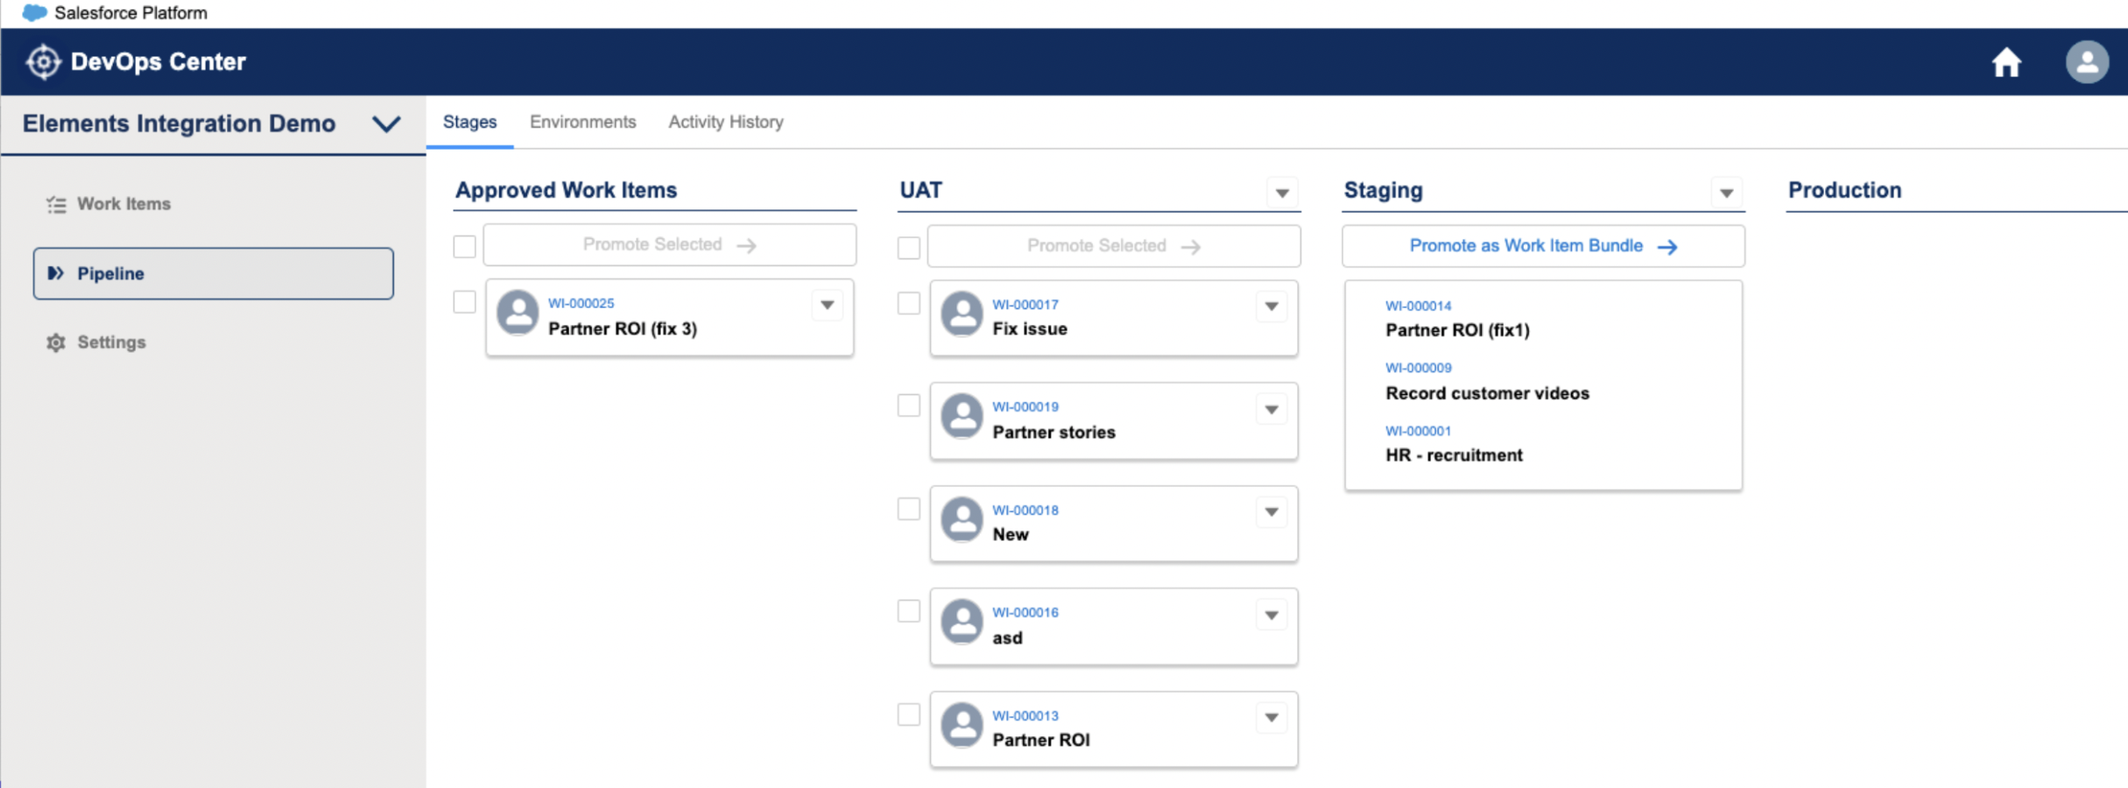Click the avatar on WI-000018 New card
This screenshot has width=2128, height=788.
pos(962,519)
